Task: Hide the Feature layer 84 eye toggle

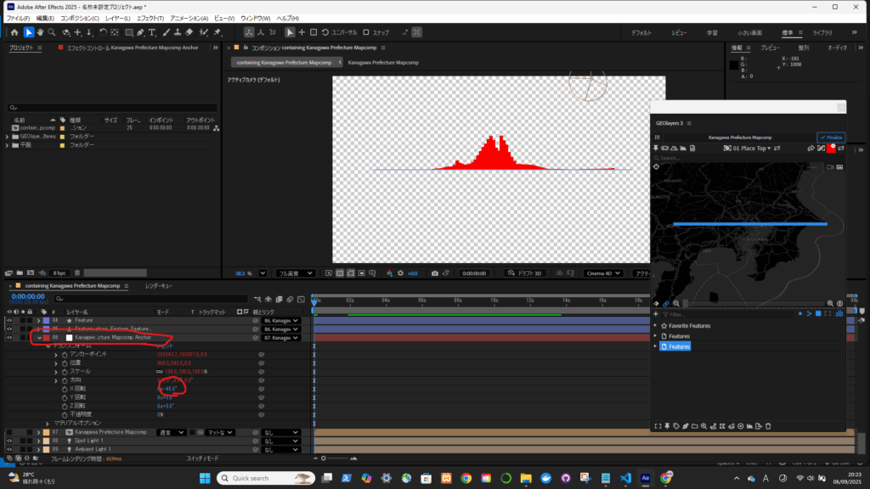Action: coord(10,319)
